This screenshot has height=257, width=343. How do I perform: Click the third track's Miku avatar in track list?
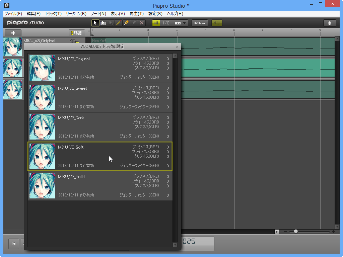[x=12, y=90]
